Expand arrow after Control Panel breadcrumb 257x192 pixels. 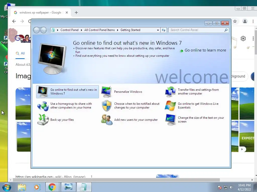[81, 30]
